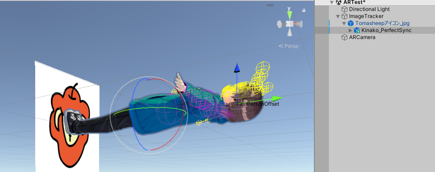Click the FirstPersonOffset label in scene

tap(258, 104)
